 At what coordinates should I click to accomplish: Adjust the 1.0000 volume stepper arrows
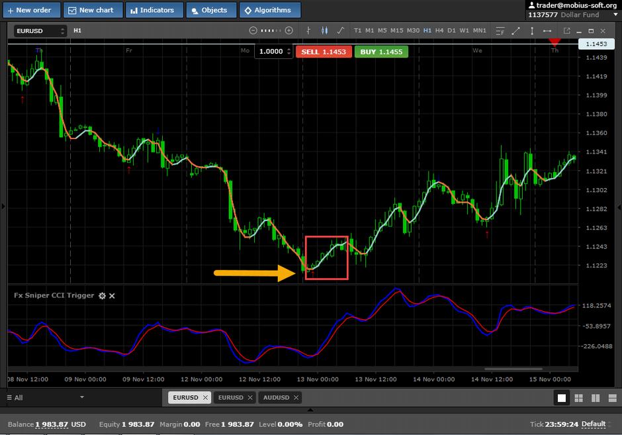coord(289,52)
